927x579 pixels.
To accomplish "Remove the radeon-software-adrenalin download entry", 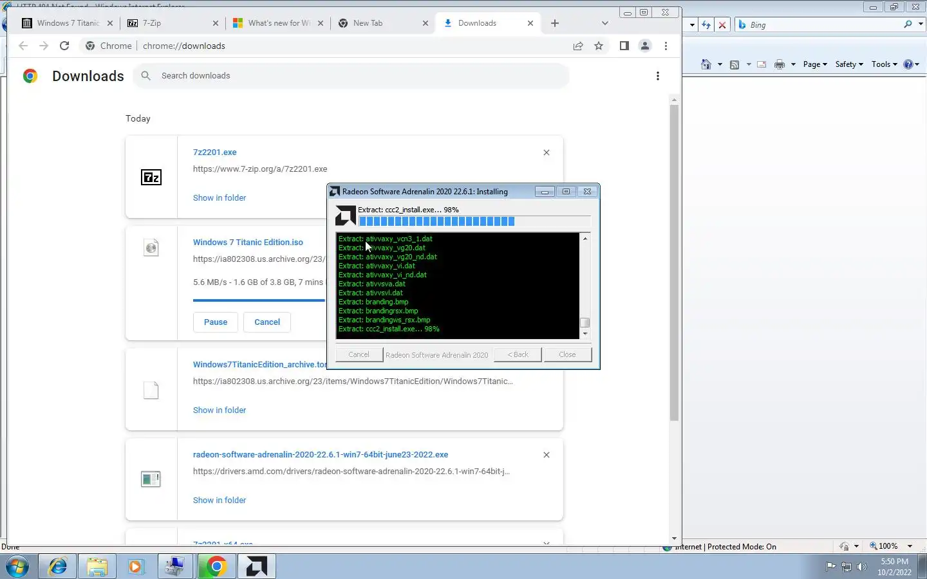I will click(547, 455).
